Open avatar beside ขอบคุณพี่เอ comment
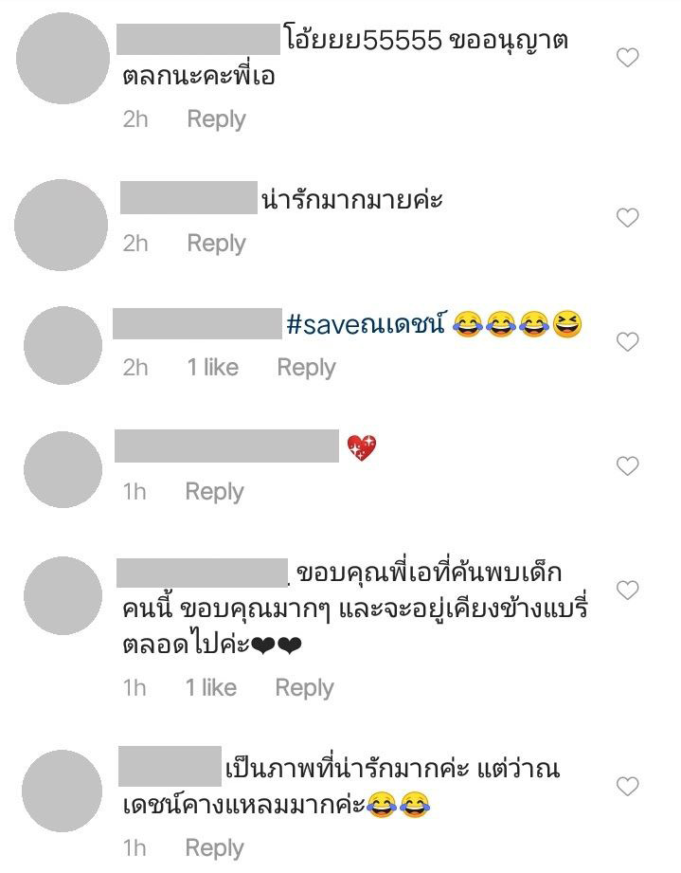681x873 pixels. pyautogui.click(x=63, y=595)
